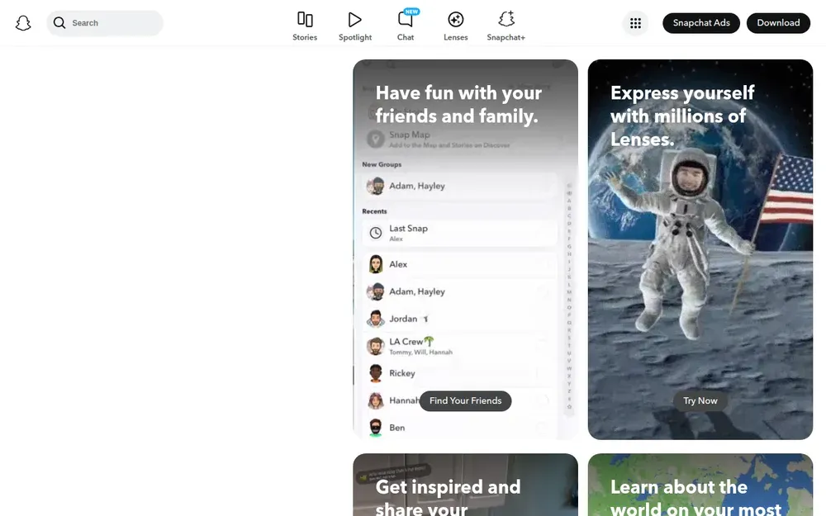Open the Spotlight section
The width and height of the screenshot is (826, 516).
point(355,26)
